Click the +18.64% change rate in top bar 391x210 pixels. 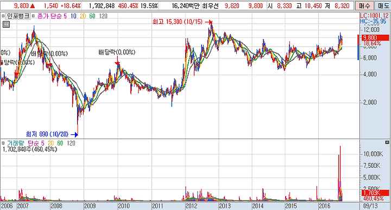tap(71, 6)
